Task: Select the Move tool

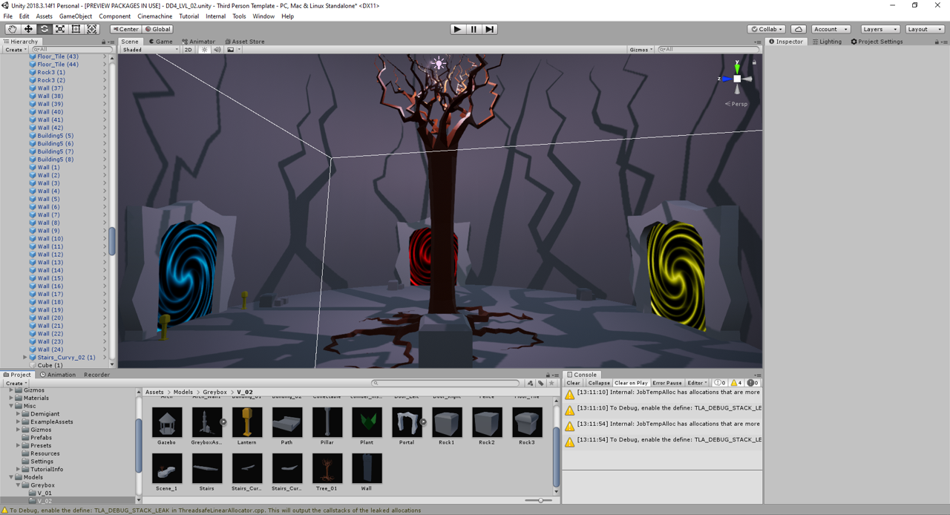Action: click(x=28, y=29)
